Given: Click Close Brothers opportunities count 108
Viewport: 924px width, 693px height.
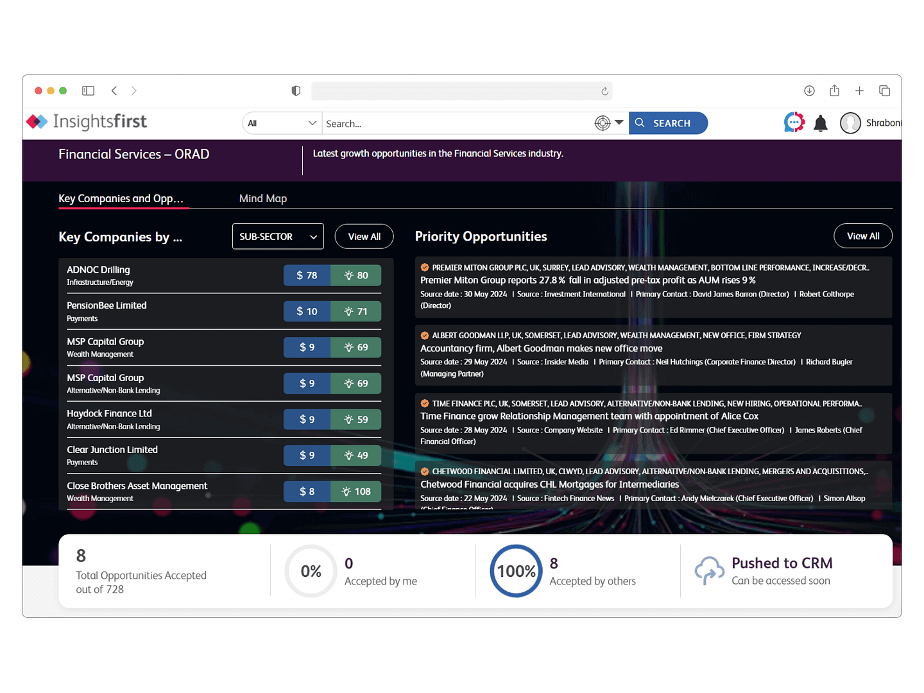Looking at the screenshot, I should click(x=356, y=492).
